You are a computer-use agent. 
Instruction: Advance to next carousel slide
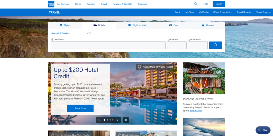click(x=118, y=120)
